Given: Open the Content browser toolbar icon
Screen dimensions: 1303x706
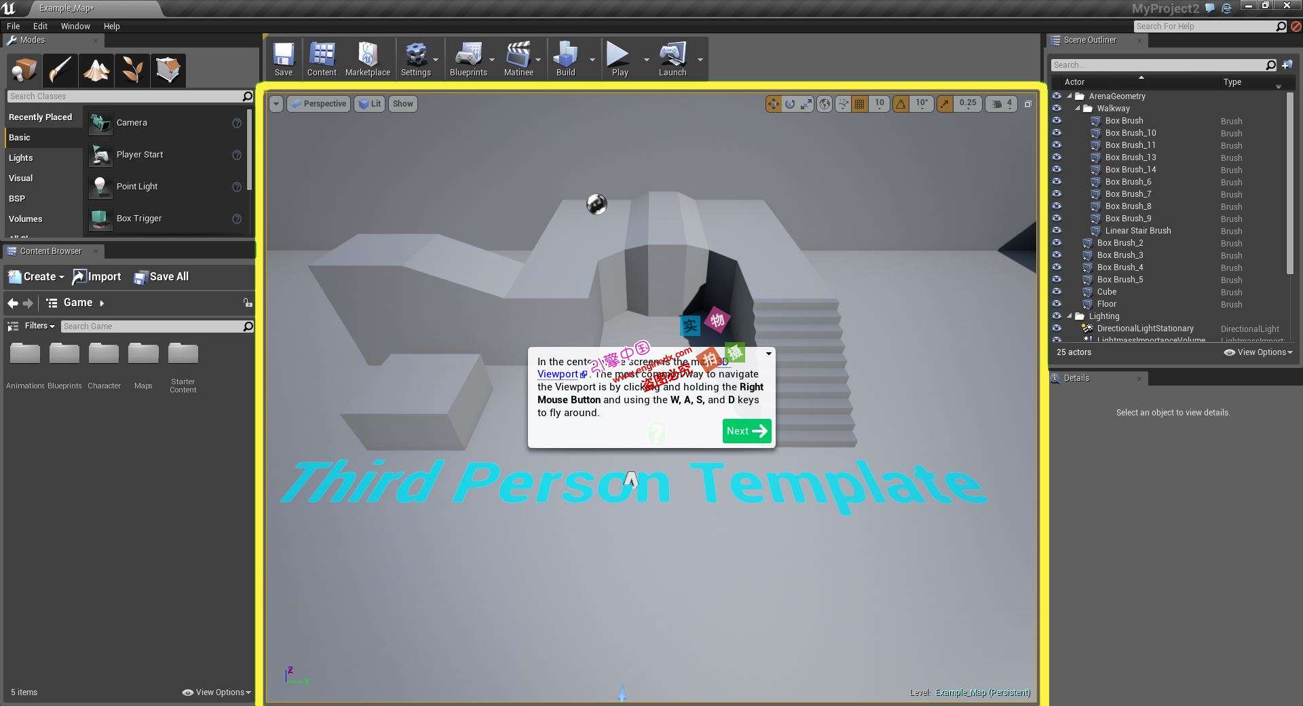Looking at the screenshot, I should (322, 58).
